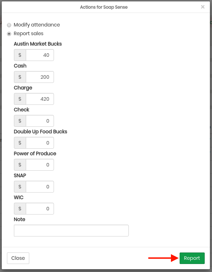212x272 pixels.
Task: Select the Modify attendance radio button
Action: [x=9, y=25]
